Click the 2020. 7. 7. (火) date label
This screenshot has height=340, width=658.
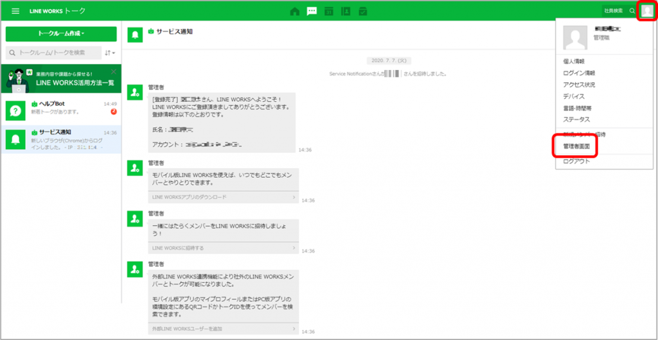point(387,61)
